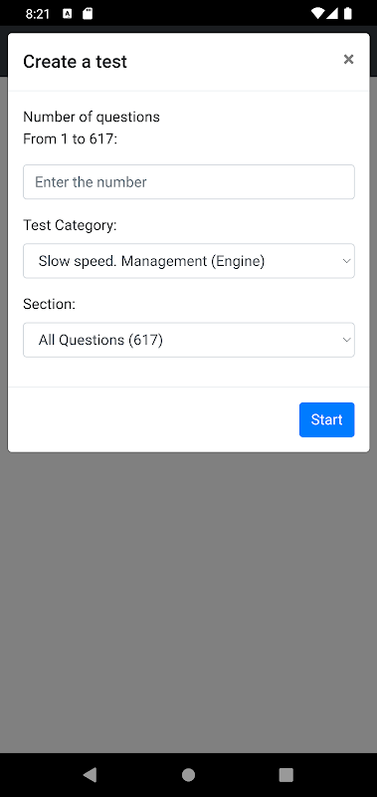Tap the Android back navigation triangle
Image resolution: width=377 pixels, height=797 pixels.
click(x=90, y=775)
